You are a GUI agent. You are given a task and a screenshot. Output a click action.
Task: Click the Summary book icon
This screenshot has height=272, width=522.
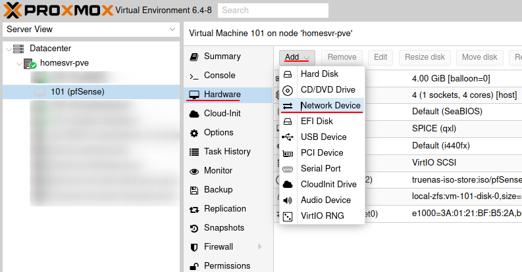(194, 57)
